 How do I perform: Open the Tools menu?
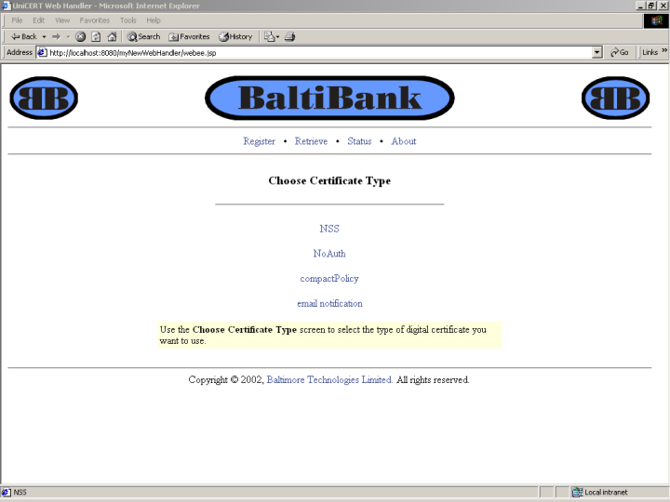(127, 20)
